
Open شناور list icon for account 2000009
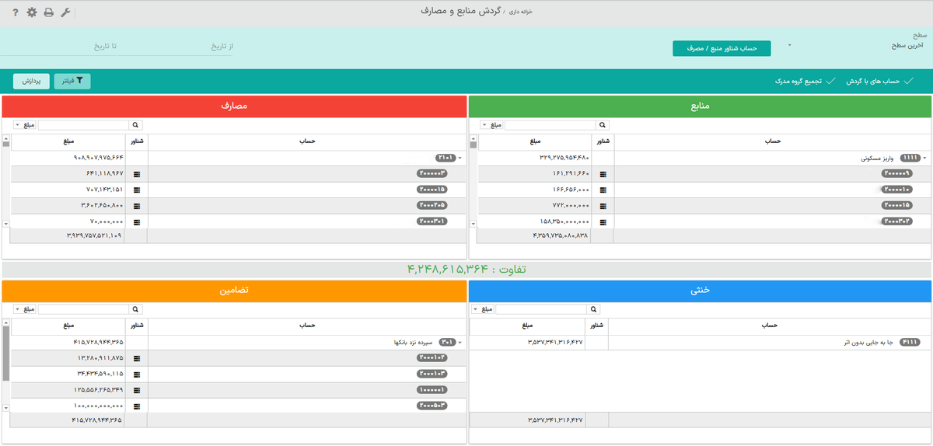click(603, 174)
